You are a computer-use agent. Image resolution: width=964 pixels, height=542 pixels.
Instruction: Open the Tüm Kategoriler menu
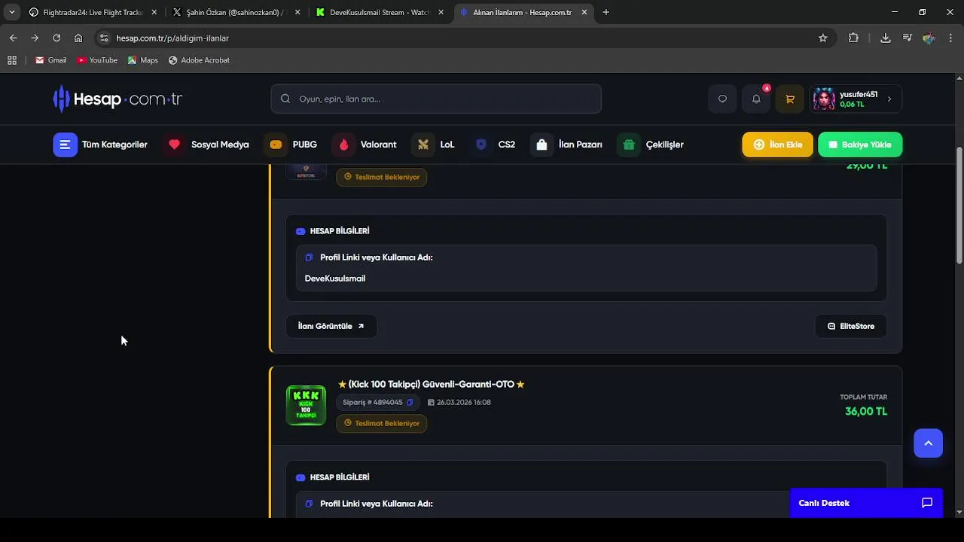click(100, 145)
